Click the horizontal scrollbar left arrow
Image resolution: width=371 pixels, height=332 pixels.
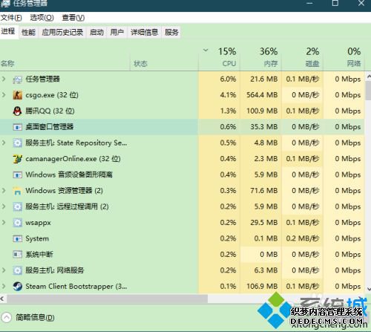pyautogui.click(x=2, y=299)
